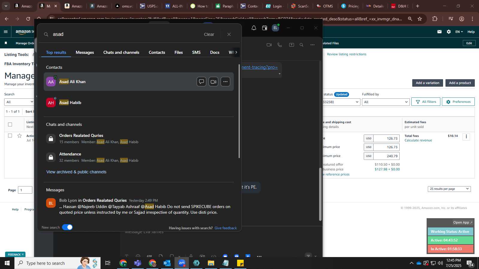479x269 pixels.
Task: Start phone call from chat header
Action: (x=280, y=45)
